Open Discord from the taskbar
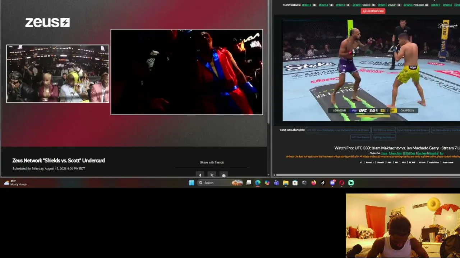Viewport: 460px width, 258px height. click(x=332, y=183)
